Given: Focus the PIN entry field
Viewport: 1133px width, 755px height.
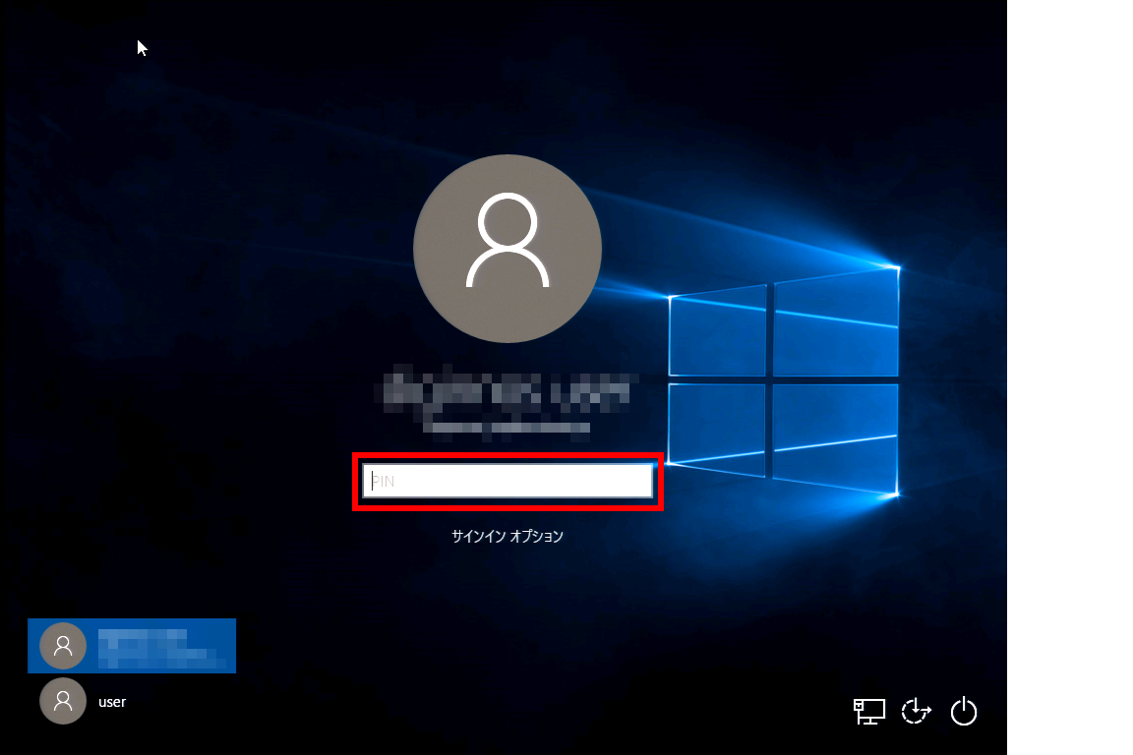Looking at the screenshot, I should pyautogui.click(x=507, y=481).
